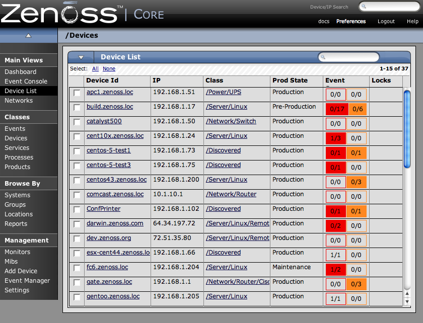Open Monitors under Management

[17, 252]
